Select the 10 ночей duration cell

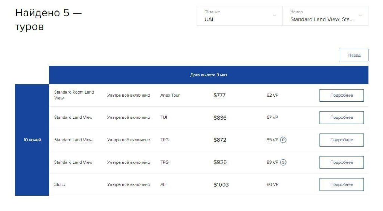[32, 140]
